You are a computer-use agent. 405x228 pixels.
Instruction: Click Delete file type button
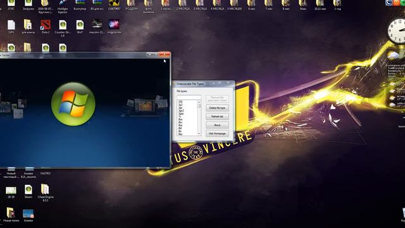[217, 108]
